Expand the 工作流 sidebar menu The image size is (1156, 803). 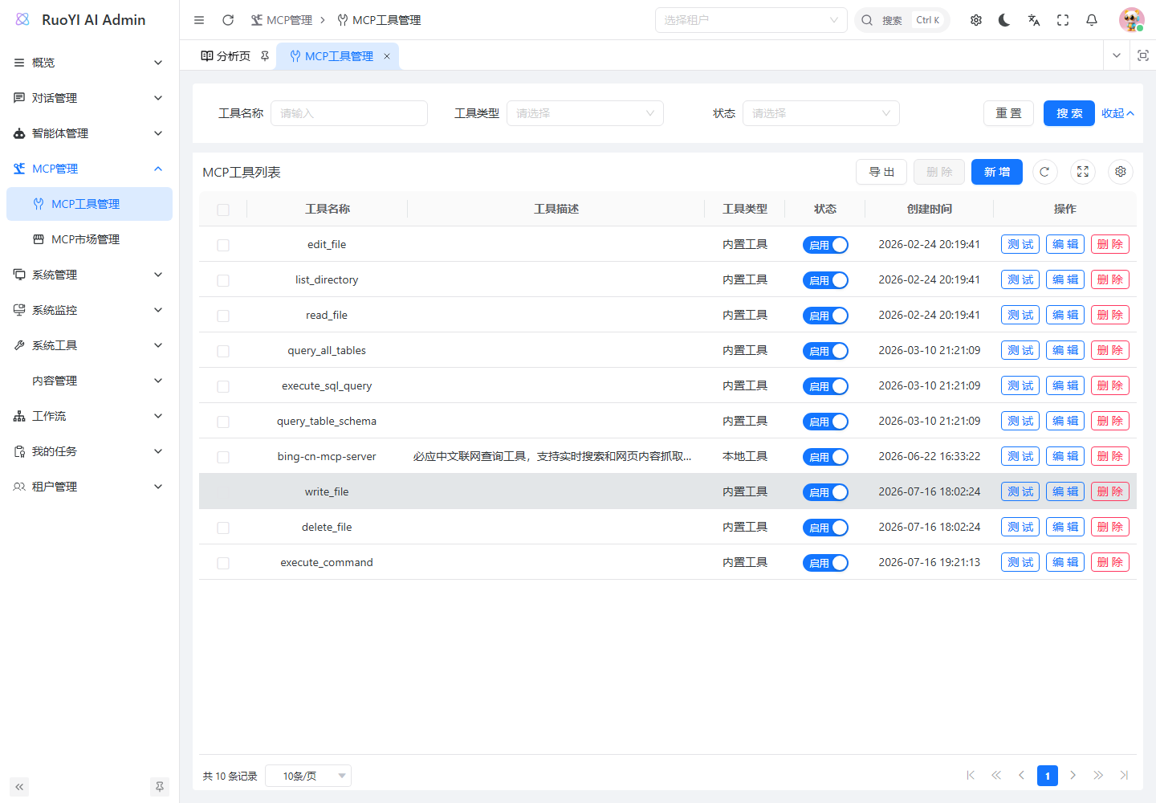tap(89, 416)
